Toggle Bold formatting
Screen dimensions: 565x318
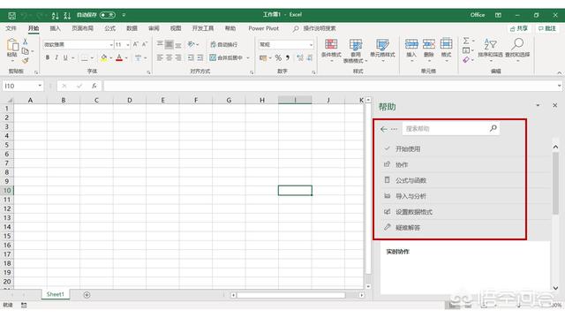48,57
